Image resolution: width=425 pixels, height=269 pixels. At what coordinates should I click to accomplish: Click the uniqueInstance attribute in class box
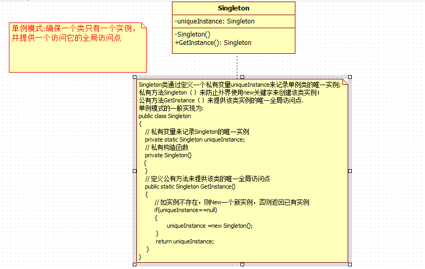(214, 21)
